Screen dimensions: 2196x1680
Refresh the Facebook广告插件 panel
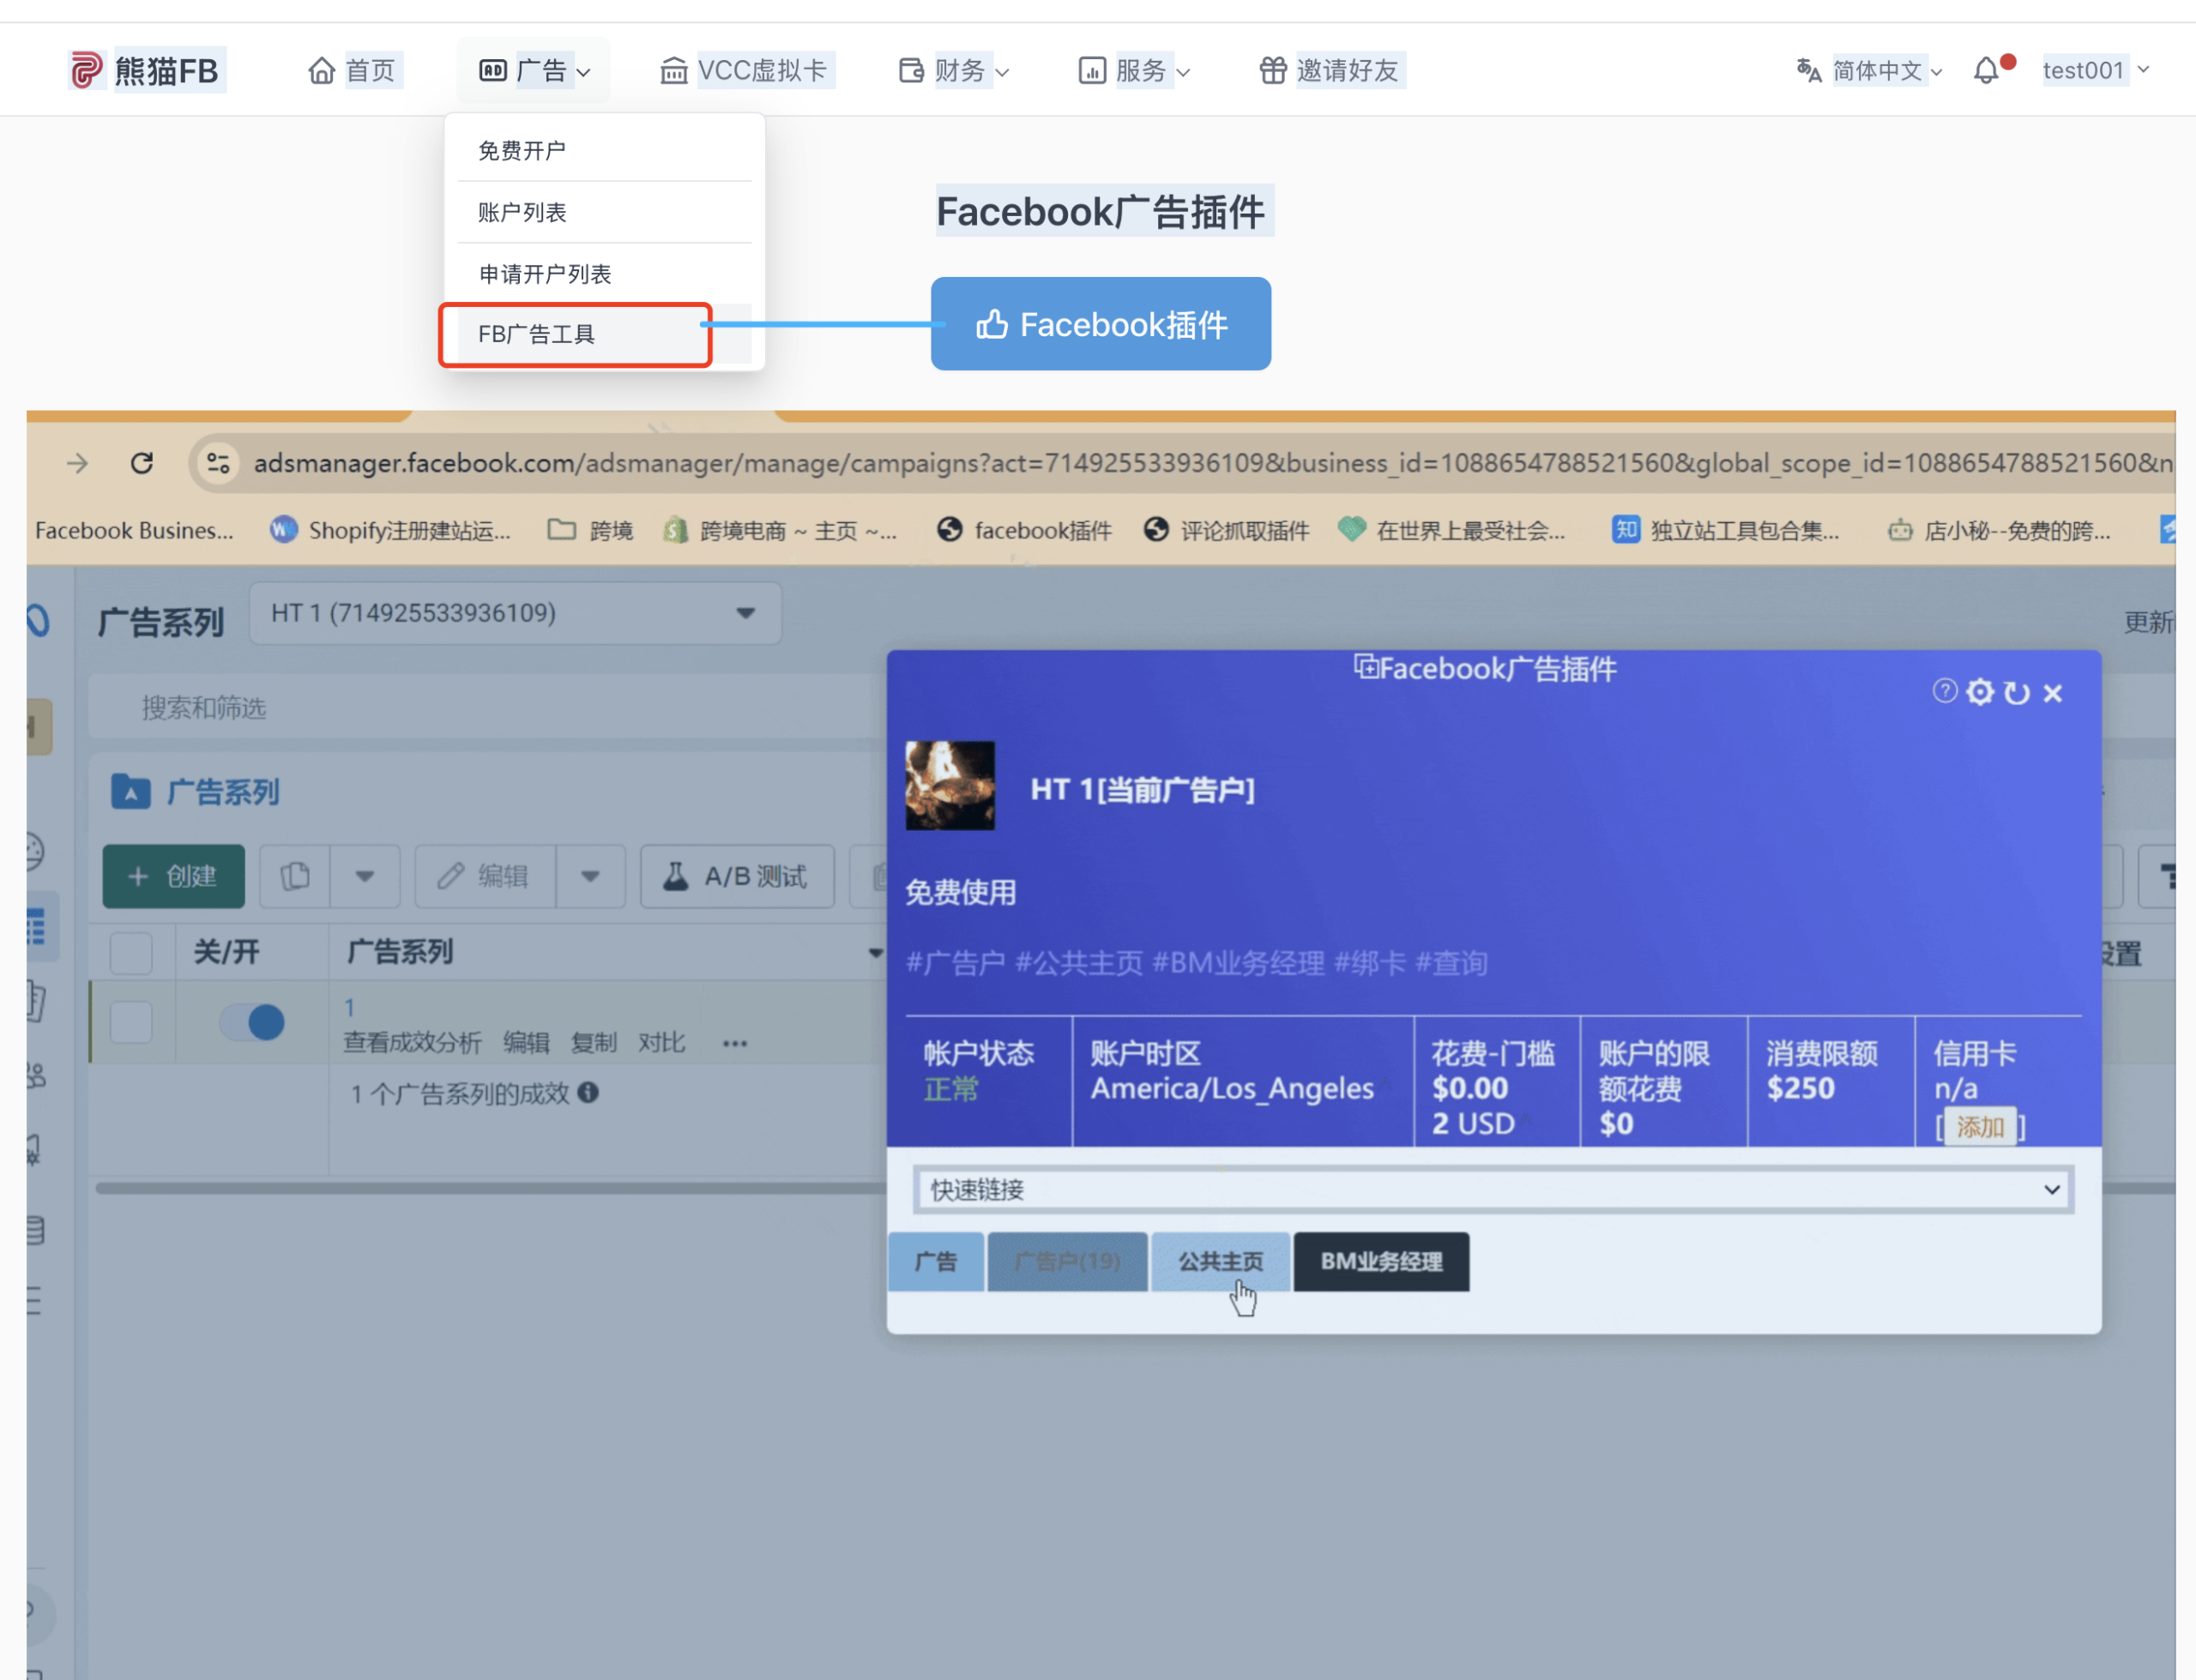[x=2017, y=693]
